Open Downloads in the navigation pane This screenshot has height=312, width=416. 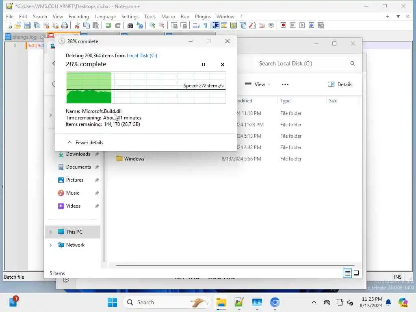pyautogui.click(x=78, y=154)
